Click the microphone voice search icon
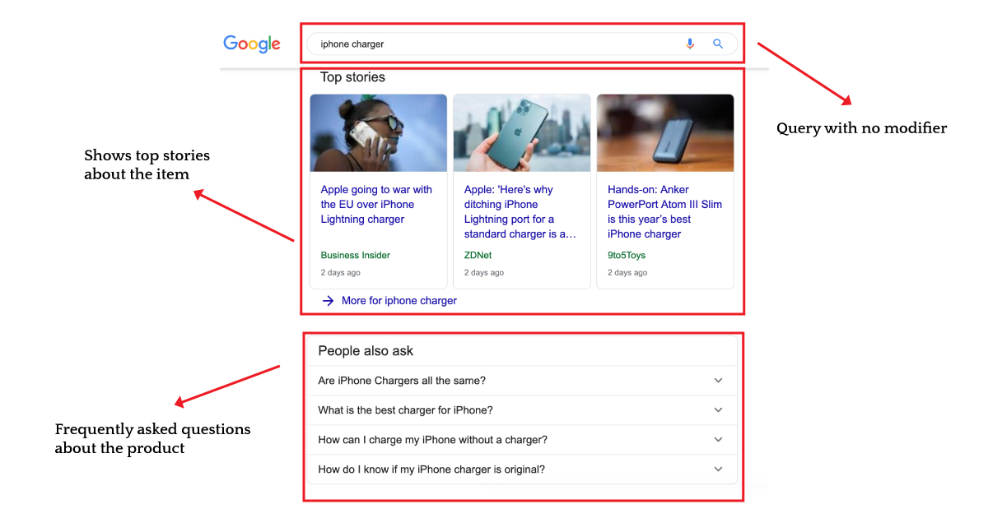 [x=690, y=44]
